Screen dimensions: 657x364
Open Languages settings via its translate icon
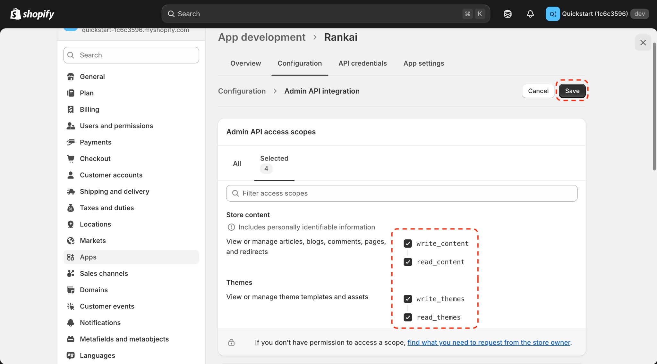click(70, 355)
